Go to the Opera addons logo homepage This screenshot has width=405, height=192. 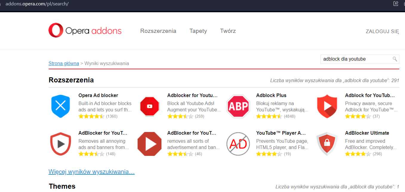85,30
